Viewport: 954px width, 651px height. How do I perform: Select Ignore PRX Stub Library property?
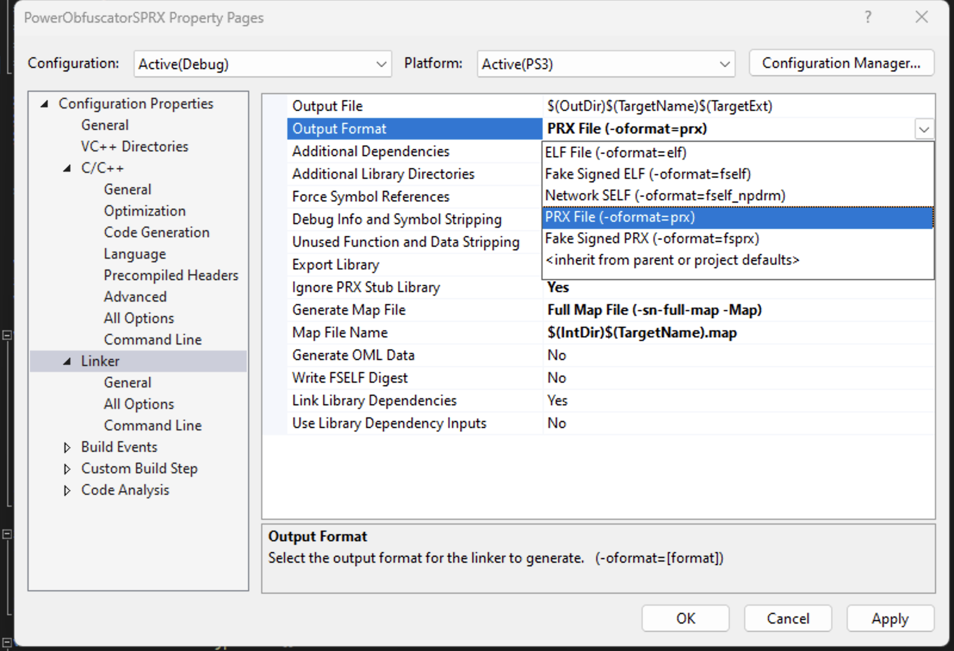click(x=366, y=287)
